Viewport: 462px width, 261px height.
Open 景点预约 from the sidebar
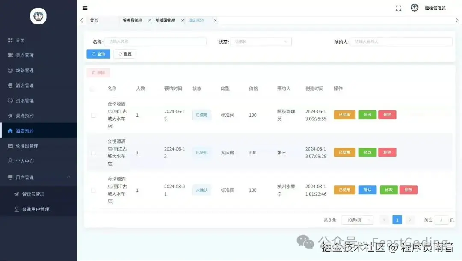pyautogui.click(x=26, y=116)
